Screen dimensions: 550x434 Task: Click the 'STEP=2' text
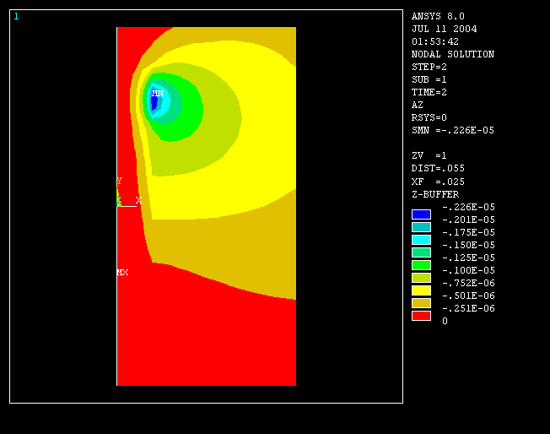pyautogui.click(x=429, y=67)
